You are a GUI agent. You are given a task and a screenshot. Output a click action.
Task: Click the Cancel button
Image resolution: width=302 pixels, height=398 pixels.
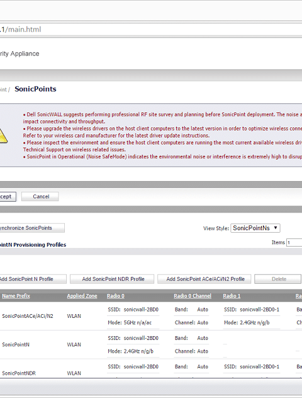[40, 196]
